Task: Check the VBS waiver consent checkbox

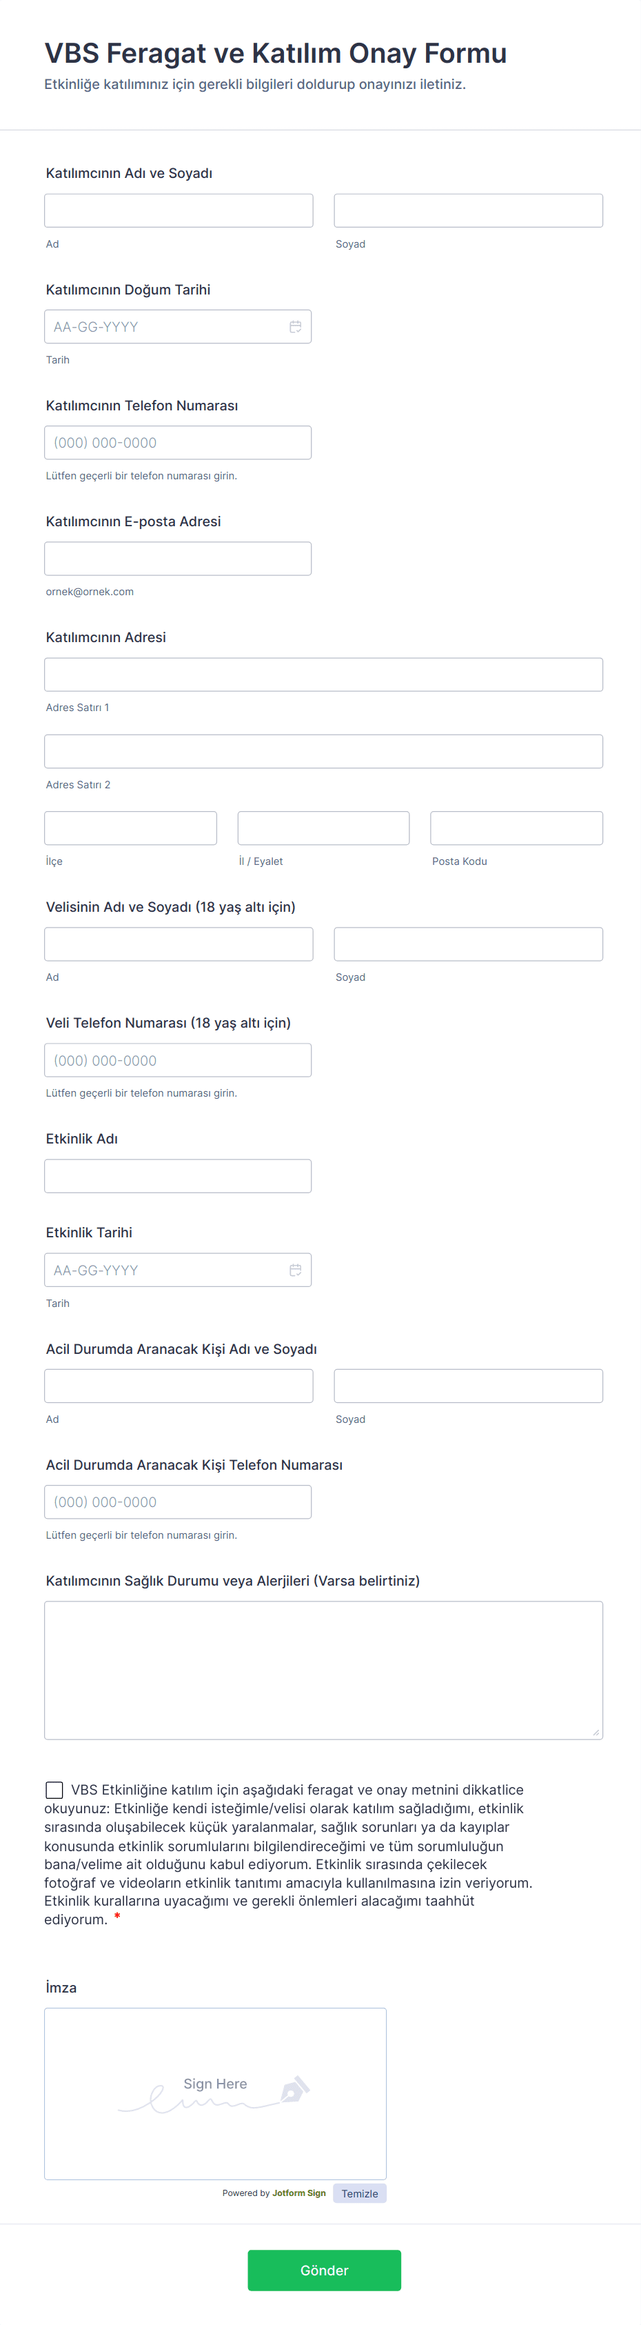Action: [54, 1790]
